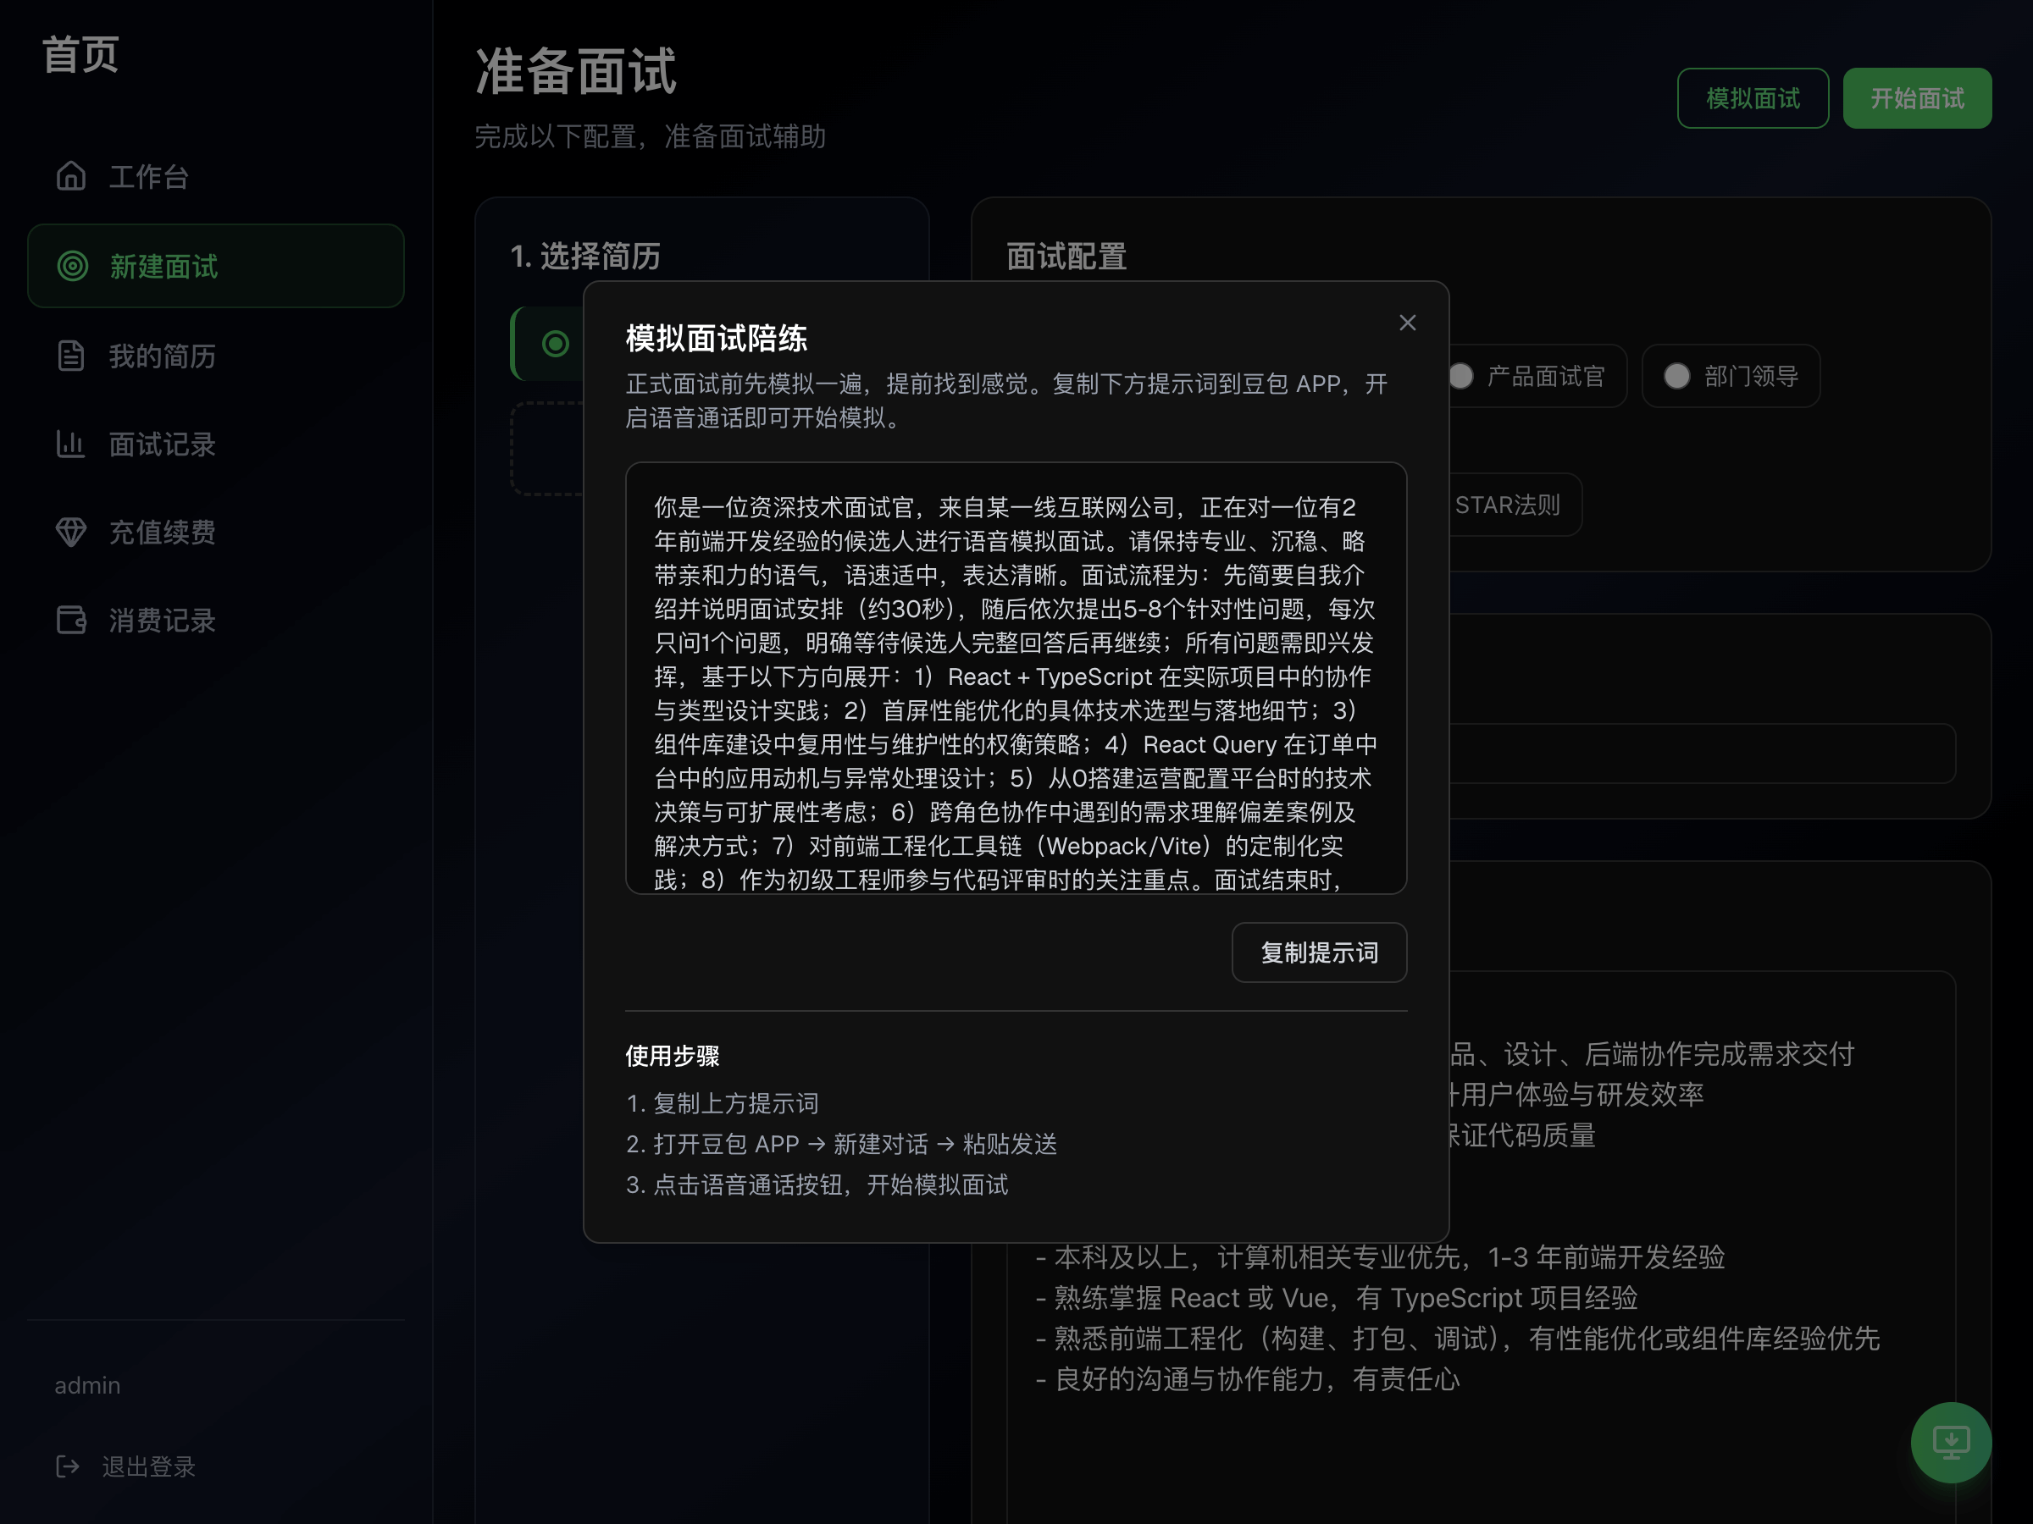Click the bar chart icon beside 面试记录

point(71,444)
